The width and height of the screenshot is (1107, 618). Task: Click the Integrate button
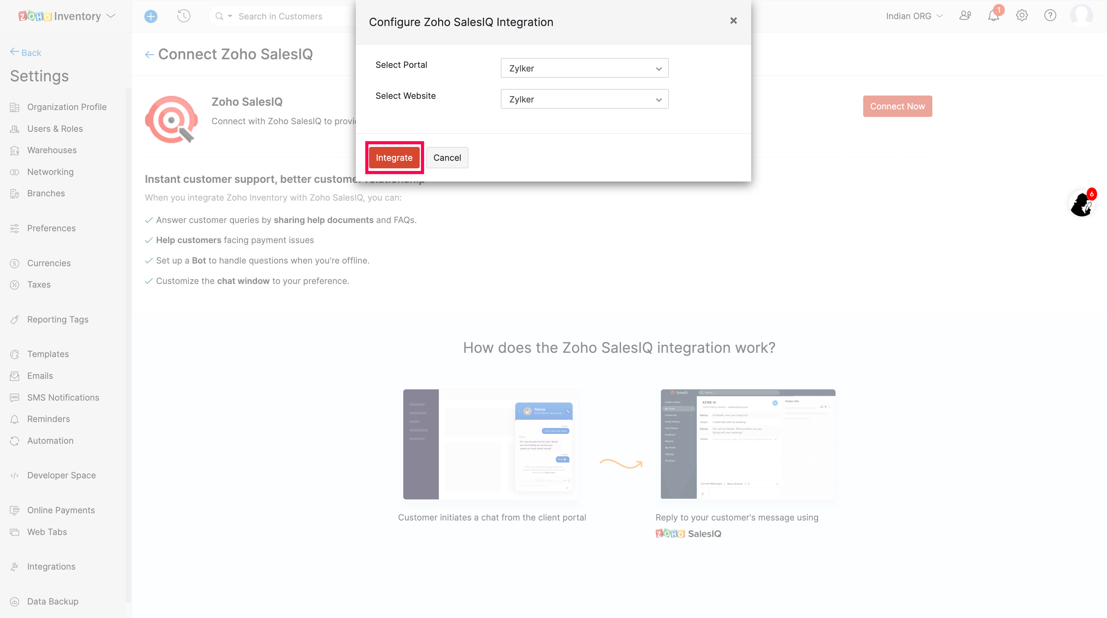pos(394,158)
